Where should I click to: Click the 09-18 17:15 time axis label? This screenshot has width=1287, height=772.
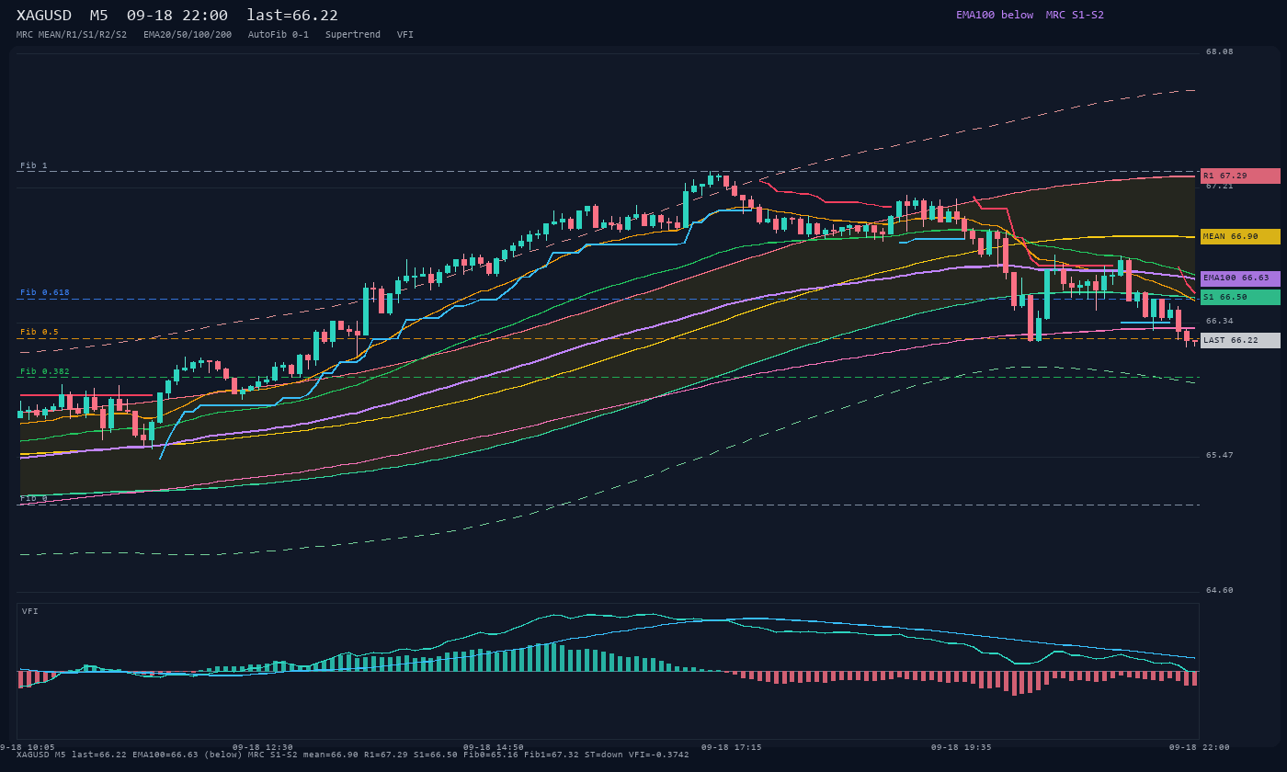(x=732, y=747)
